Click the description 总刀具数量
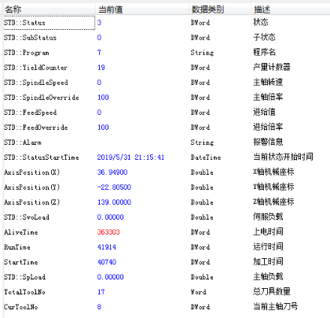This screenshot has height=318, width=330. coord(272,291)
